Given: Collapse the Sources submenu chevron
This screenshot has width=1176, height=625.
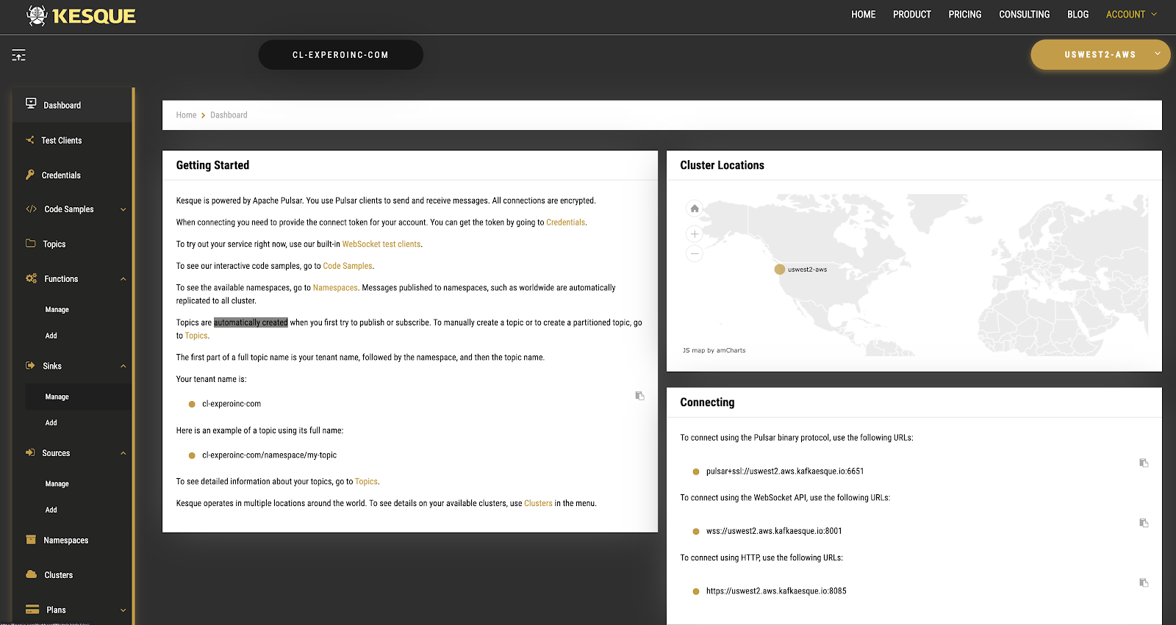Looking at the screenshot, I should 123,453.
